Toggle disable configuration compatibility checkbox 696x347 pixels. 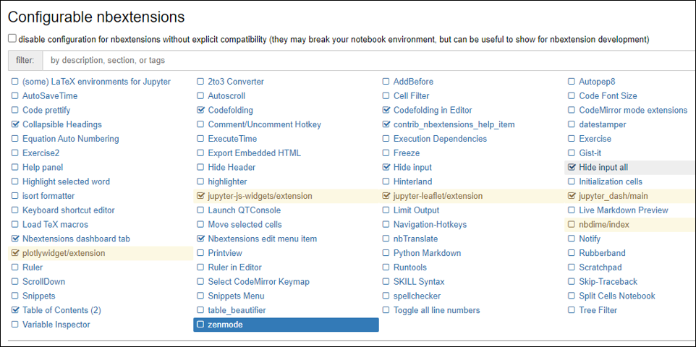point(12,38)
